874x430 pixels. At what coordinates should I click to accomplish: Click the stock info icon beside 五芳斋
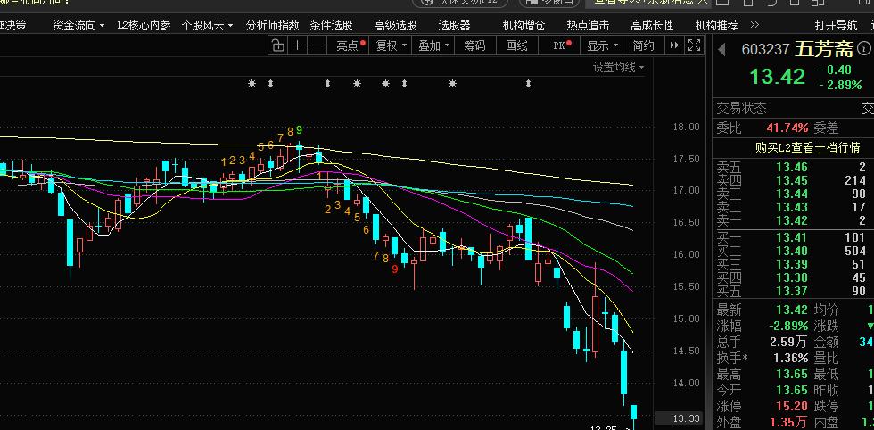(864, 49)
